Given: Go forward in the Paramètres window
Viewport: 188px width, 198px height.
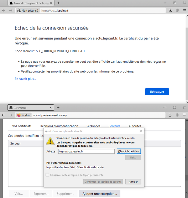Looking at the screenshot, I should pos(11,115).
